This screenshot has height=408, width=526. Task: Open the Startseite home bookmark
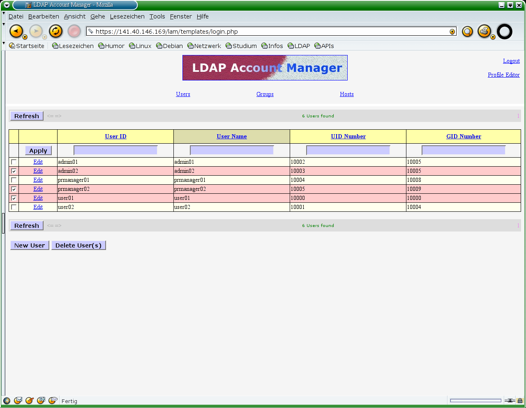[27, 46]
